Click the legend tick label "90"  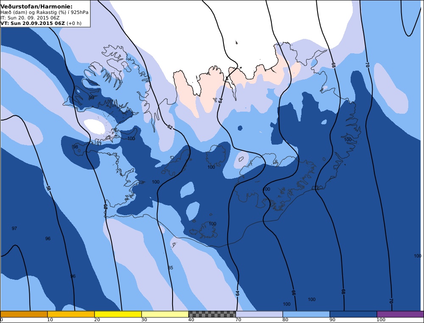(332, 320)
